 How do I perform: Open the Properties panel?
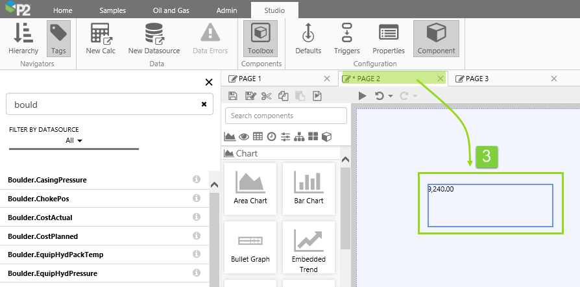tap(389, 38)
